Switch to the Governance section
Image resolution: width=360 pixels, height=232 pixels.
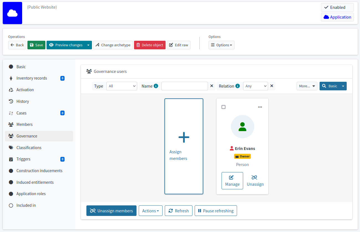[x=27, y=136]
